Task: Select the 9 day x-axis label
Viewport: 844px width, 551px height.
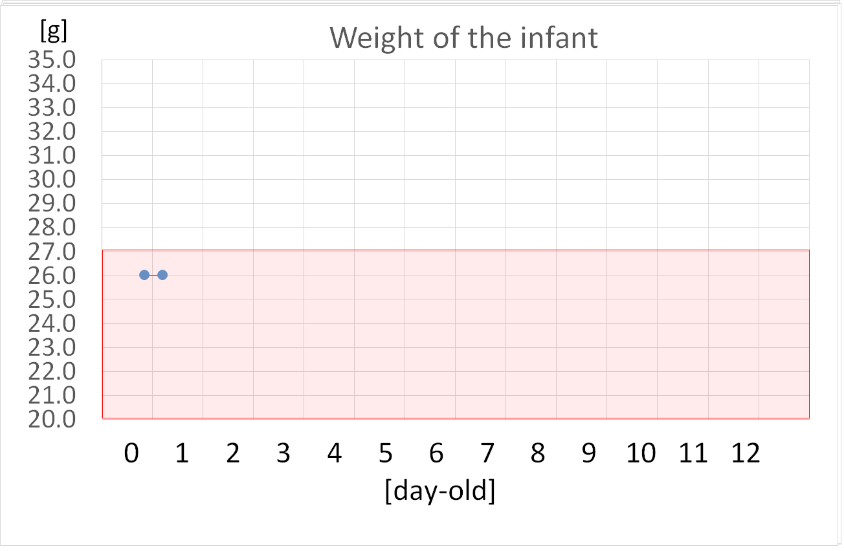Action: click(588, 454)
